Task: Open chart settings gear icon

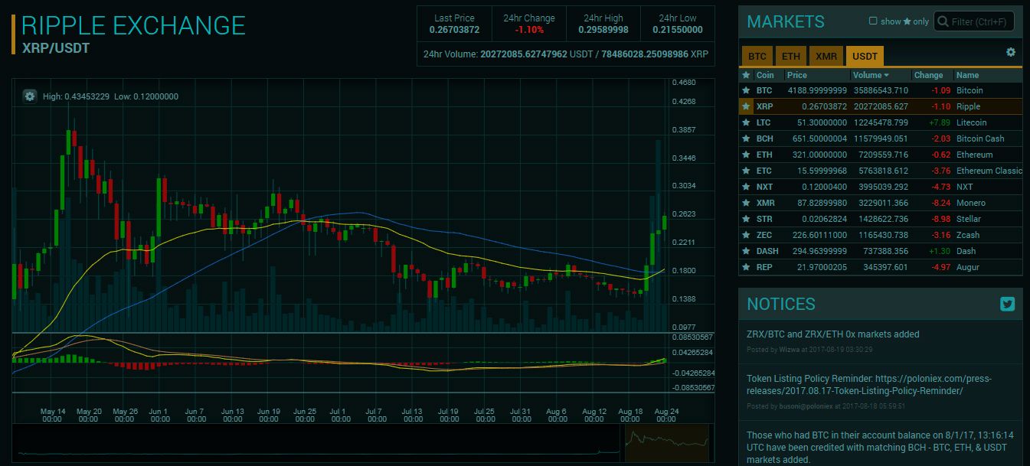Action: pyautogui.click(x=30, y=96)
